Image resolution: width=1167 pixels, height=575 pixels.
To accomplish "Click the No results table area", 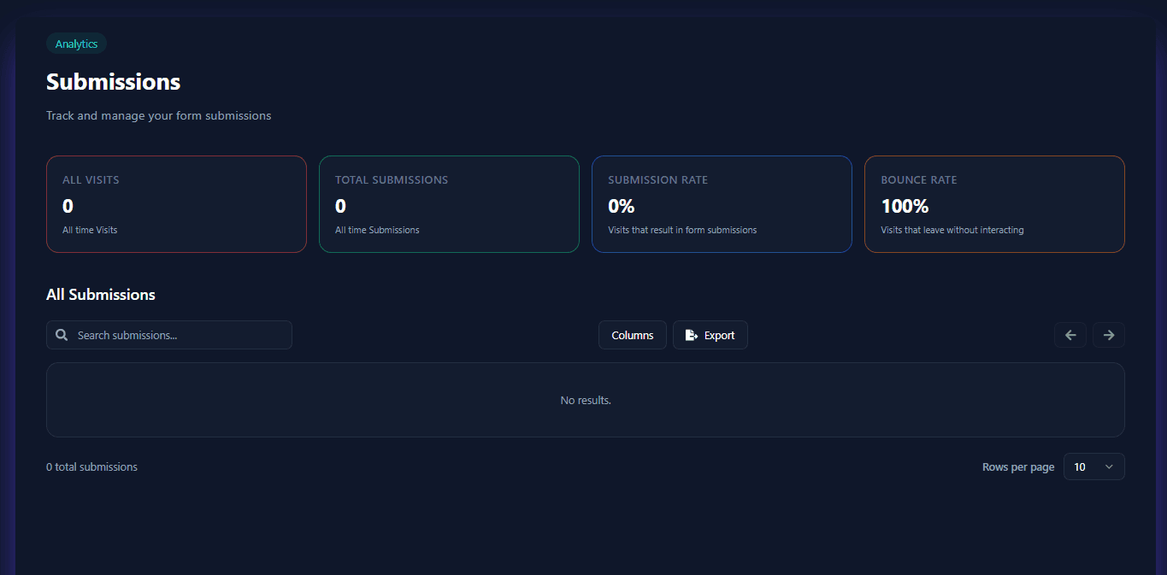I will pos(585,400).
